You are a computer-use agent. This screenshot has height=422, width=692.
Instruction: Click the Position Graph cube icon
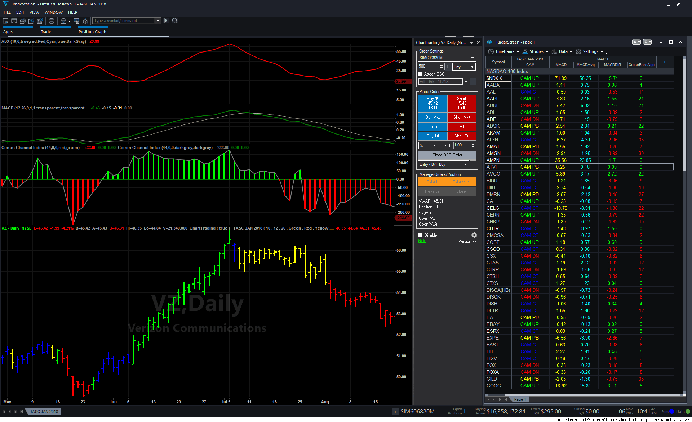coord(85,21)
